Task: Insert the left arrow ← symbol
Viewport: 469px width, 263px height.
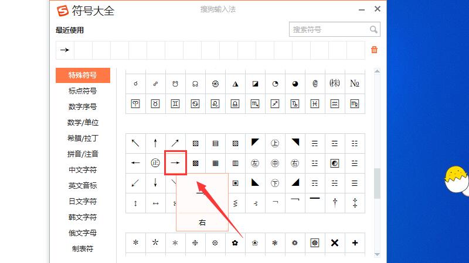Action: [135, 163]
